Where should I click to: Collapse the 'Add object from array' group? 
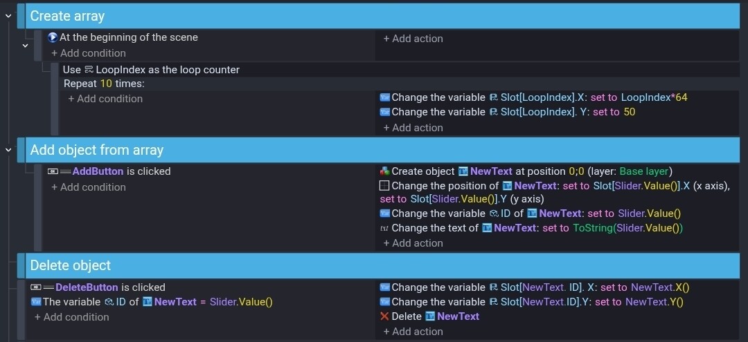click(8, 150)
